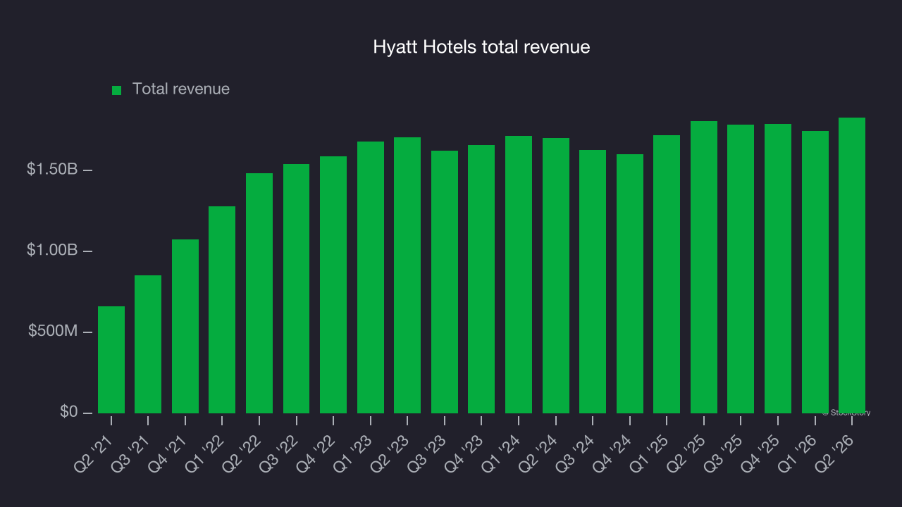The width and height of the screenshot is (902, 507).
Task: Select the Q3 '23 revenue bar
Action: (x=445, y=282)
